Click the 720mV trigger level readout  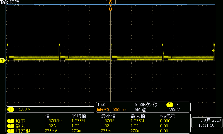click(x=173, y=110)
